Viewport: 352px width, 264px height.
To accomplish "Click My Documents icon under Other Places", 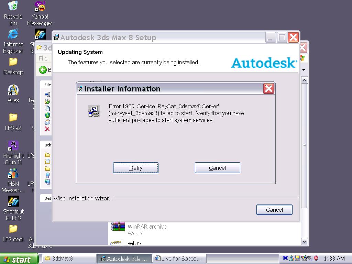I will (47, 162).
